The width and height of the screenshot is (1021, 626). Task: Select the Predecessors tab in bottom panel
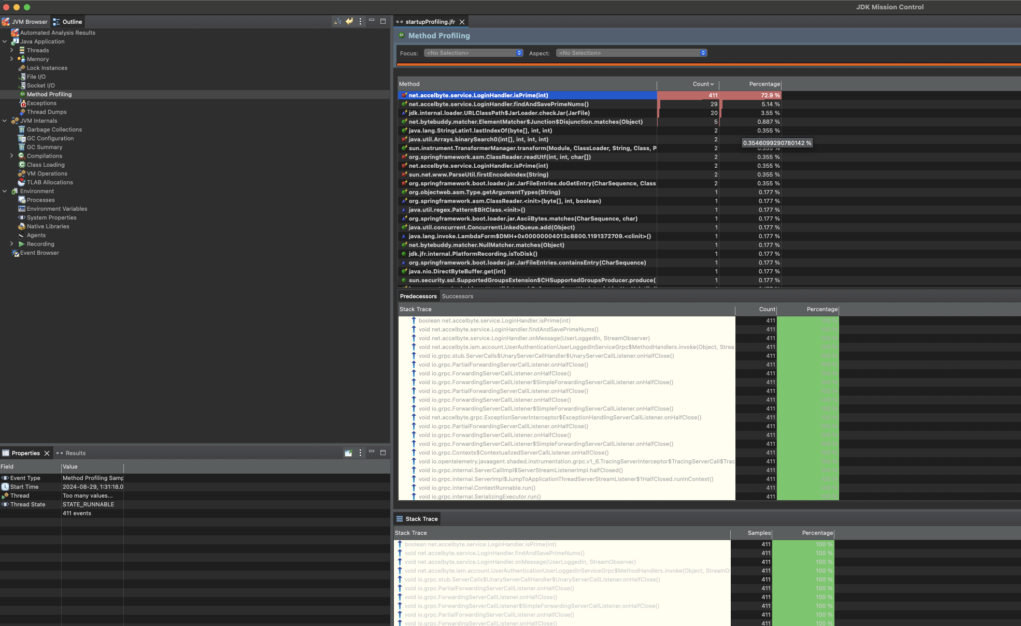(418, 296)
